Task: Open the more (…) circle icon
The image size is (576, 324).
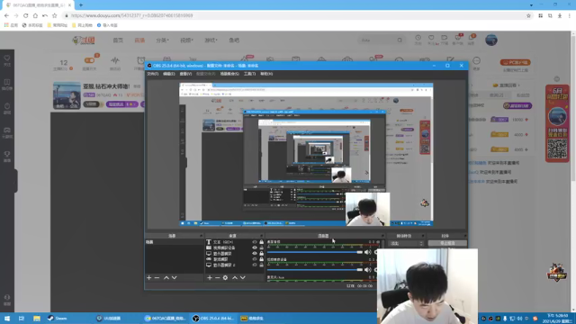Action: pyautogui.click(x=476, y=60)
